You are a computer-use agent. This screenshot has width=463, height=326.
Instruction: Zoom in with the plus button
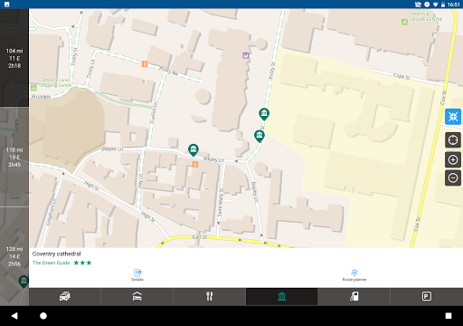[x=453, y=159]
